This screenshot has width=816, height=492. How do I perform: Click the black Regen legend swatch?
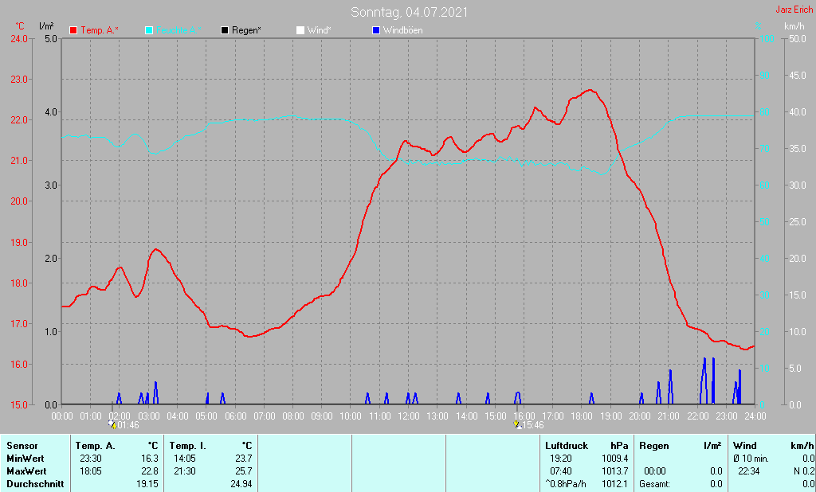225,30
